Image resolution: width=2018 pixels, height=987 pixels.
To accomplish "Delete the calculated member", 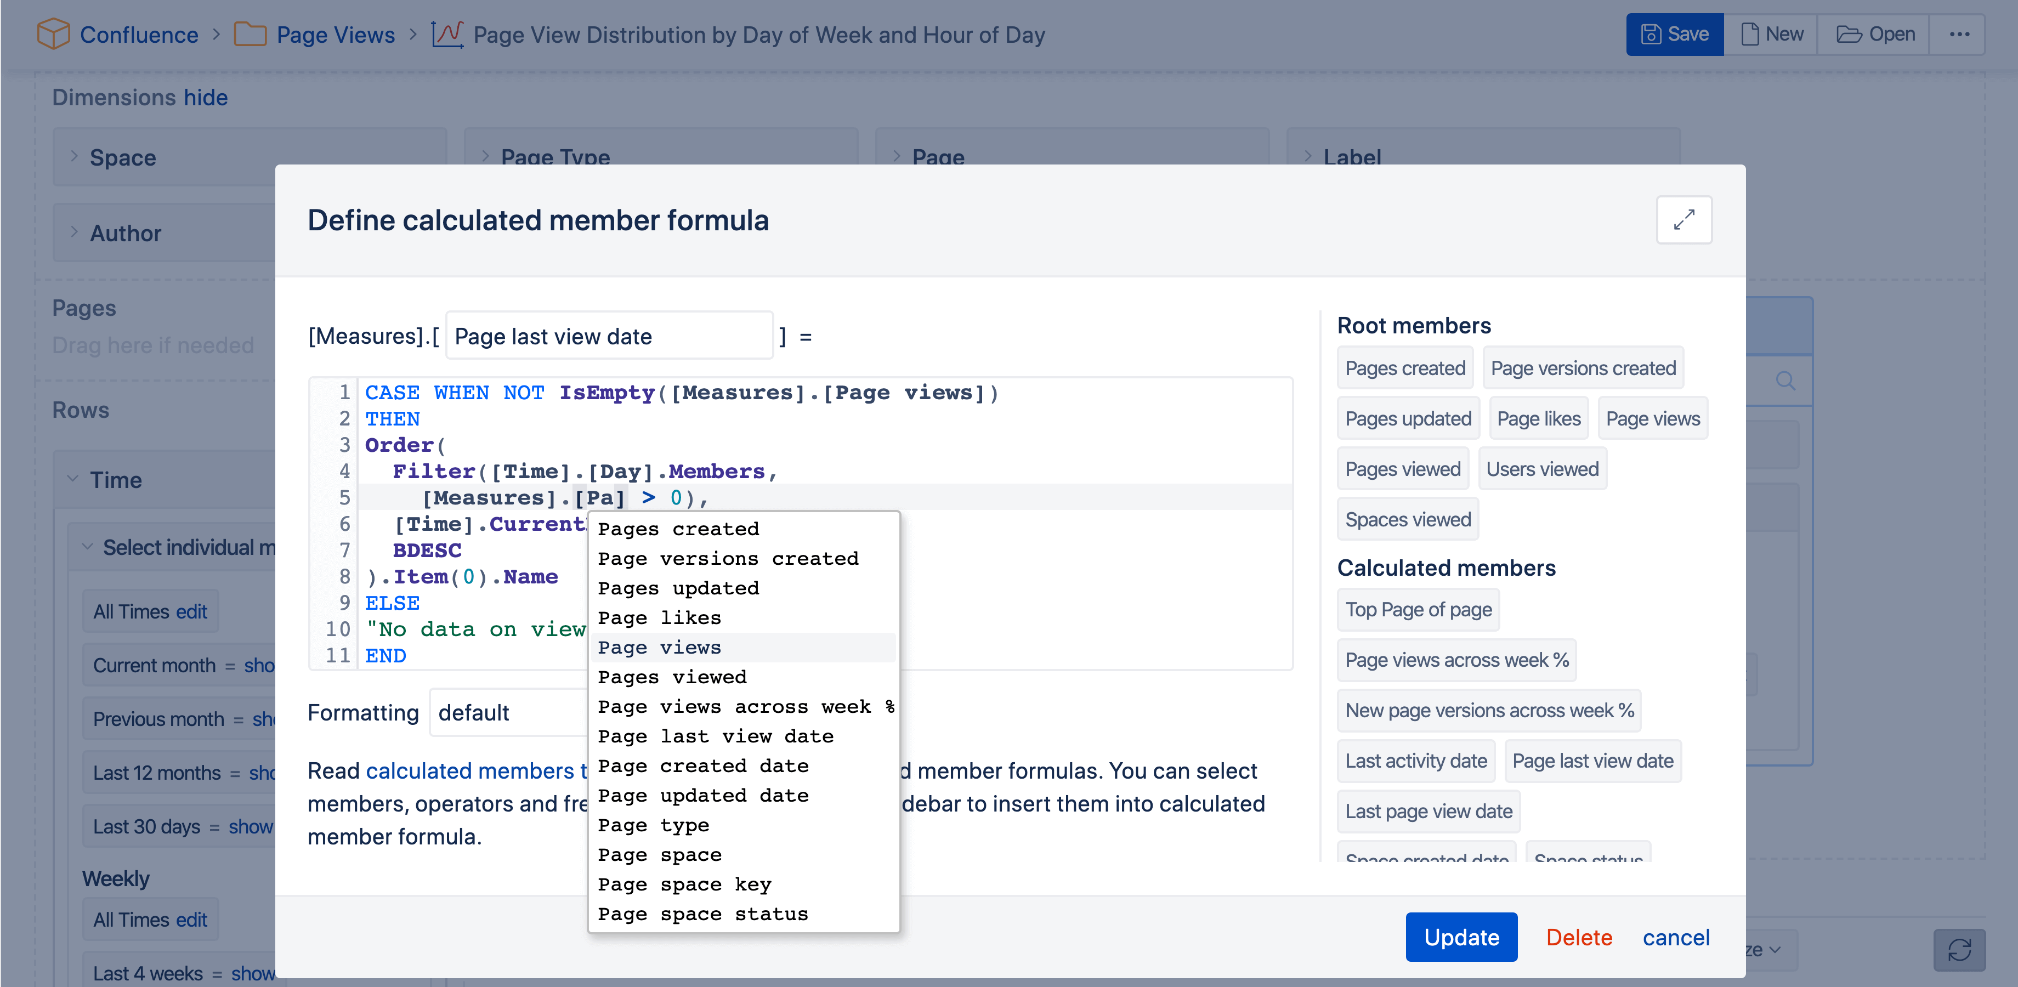I will 1579,937.
